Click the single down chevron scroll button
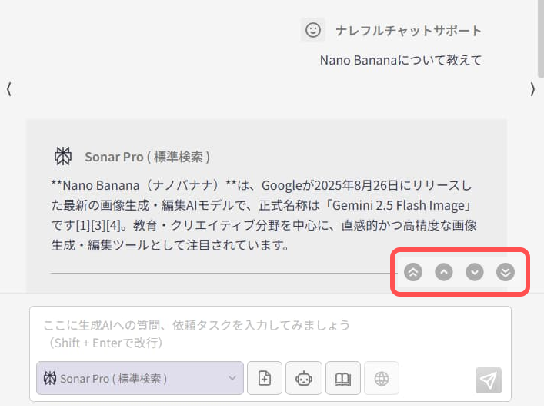 click(x=475, y=272)
